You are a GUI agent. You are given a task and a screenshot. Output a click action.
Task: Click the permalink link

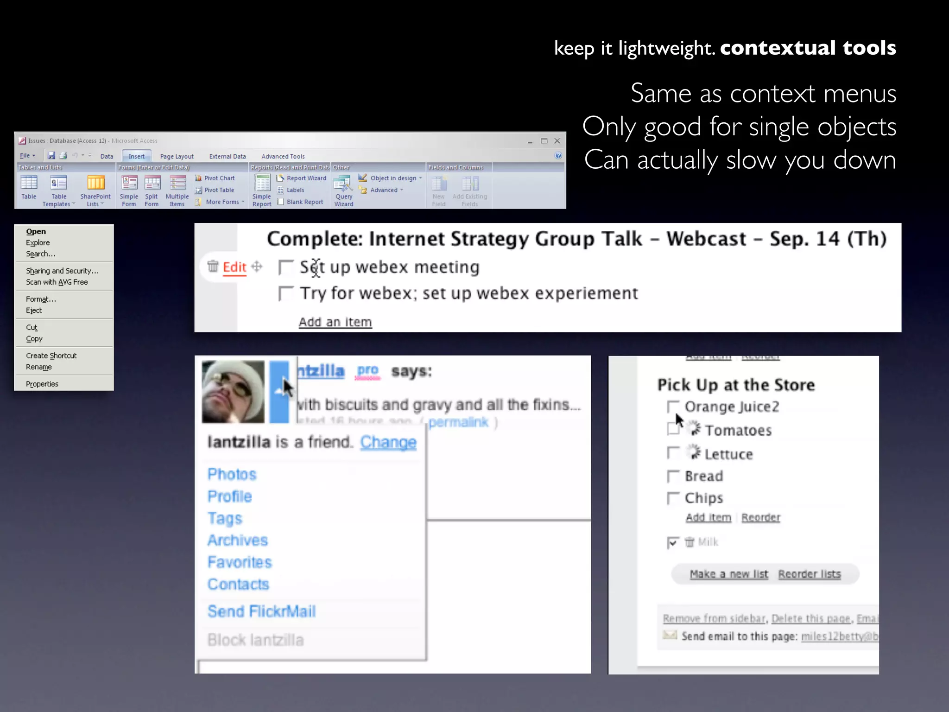point(458,422)
